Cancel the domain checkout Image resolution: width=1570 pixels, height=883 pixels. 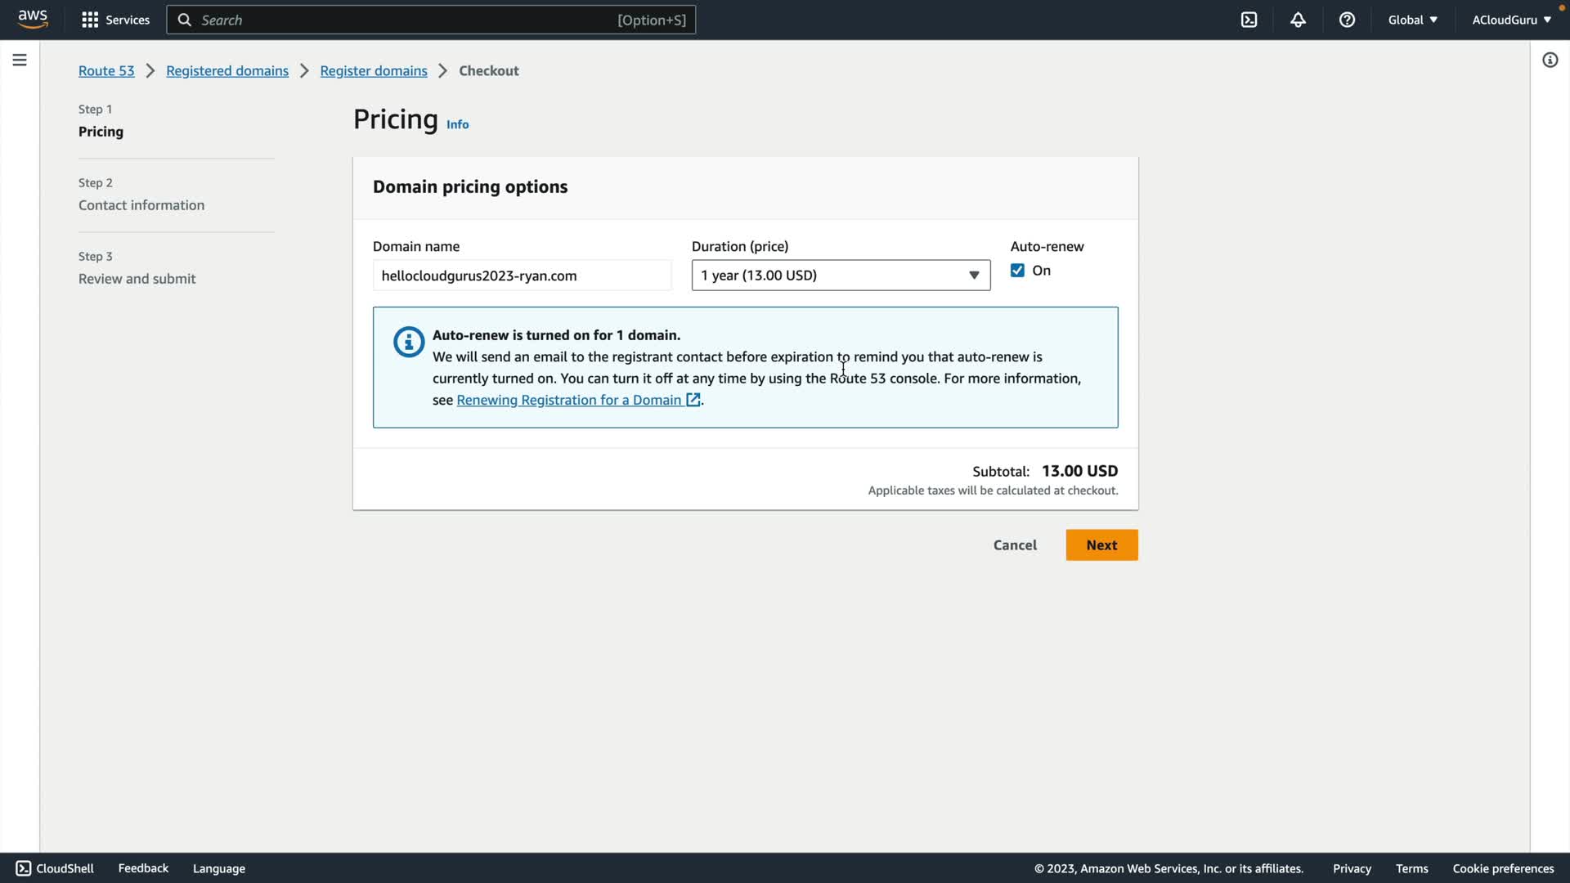(1014, 545)
